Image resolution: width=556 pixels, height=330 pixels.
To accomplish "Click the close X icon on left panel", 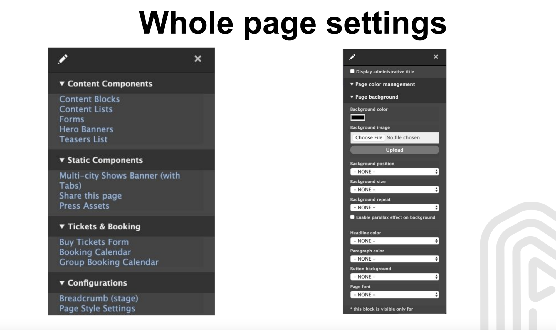I will point(198,59).
